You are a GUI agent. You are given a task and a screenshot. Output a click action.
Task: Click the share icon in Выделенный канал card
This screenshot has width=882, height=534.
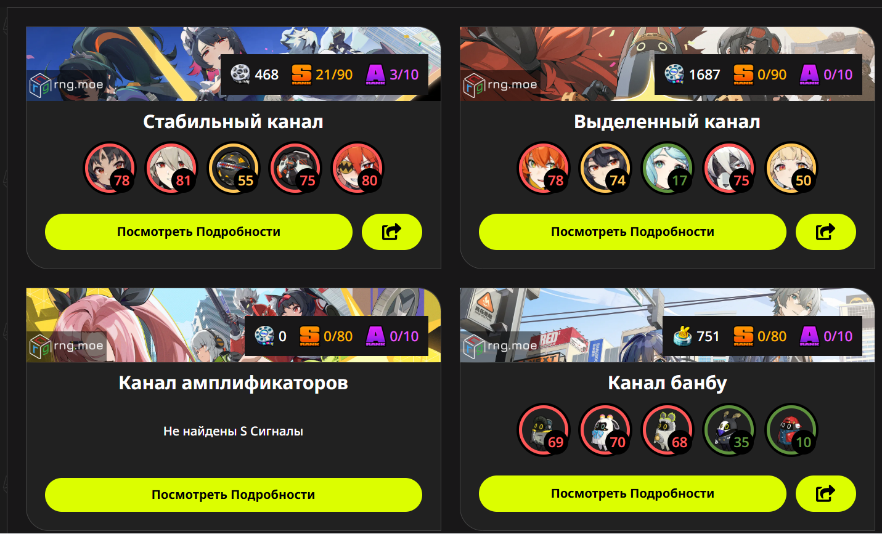point(826,232)
